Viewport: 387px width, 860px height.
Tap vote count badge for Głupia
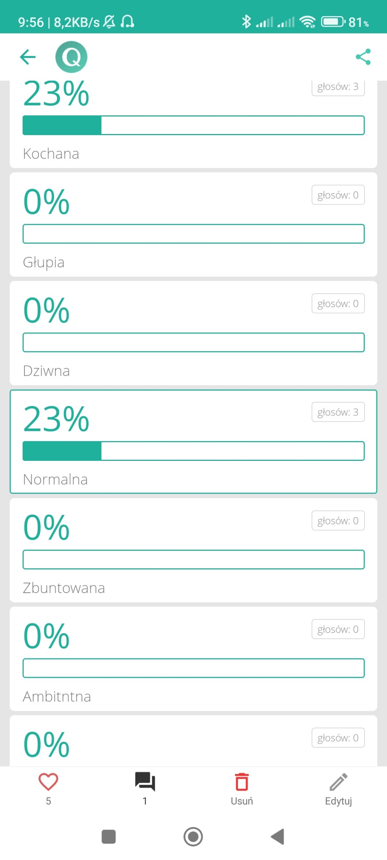click(x=338, y=195)
